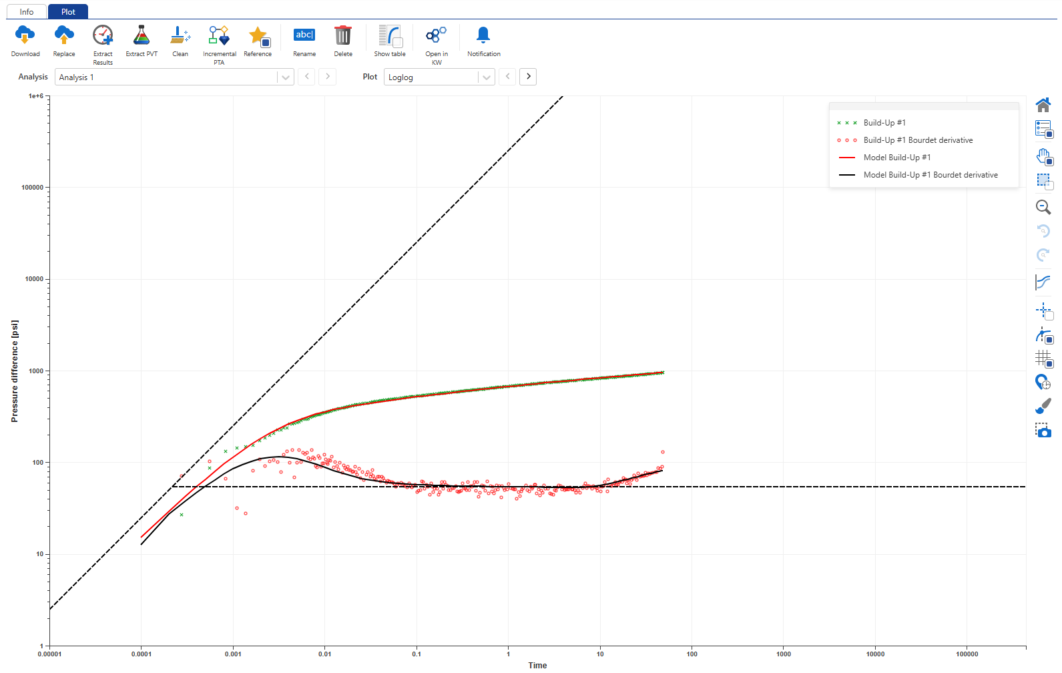Click Model Build-Up #1 legend entry

click(x=896, y=158)
